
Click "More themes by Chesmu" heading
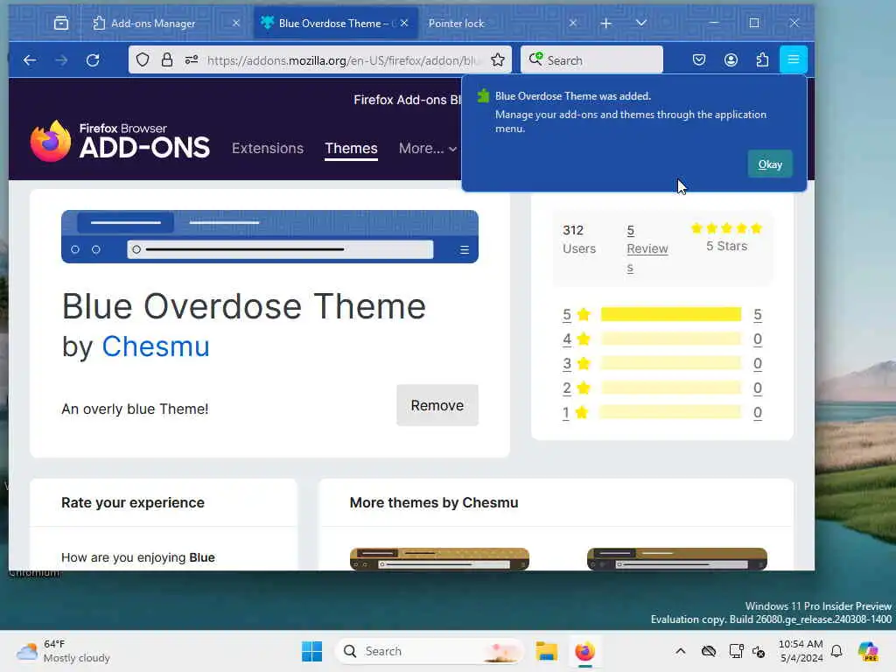tap(434, 502)
